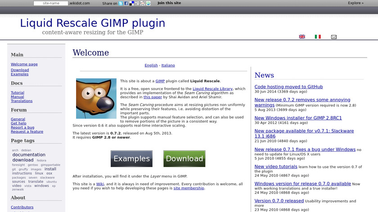Open the sidebar Download link
The width and height of the screenshot is (378, 212).
[x=20, y=70]
